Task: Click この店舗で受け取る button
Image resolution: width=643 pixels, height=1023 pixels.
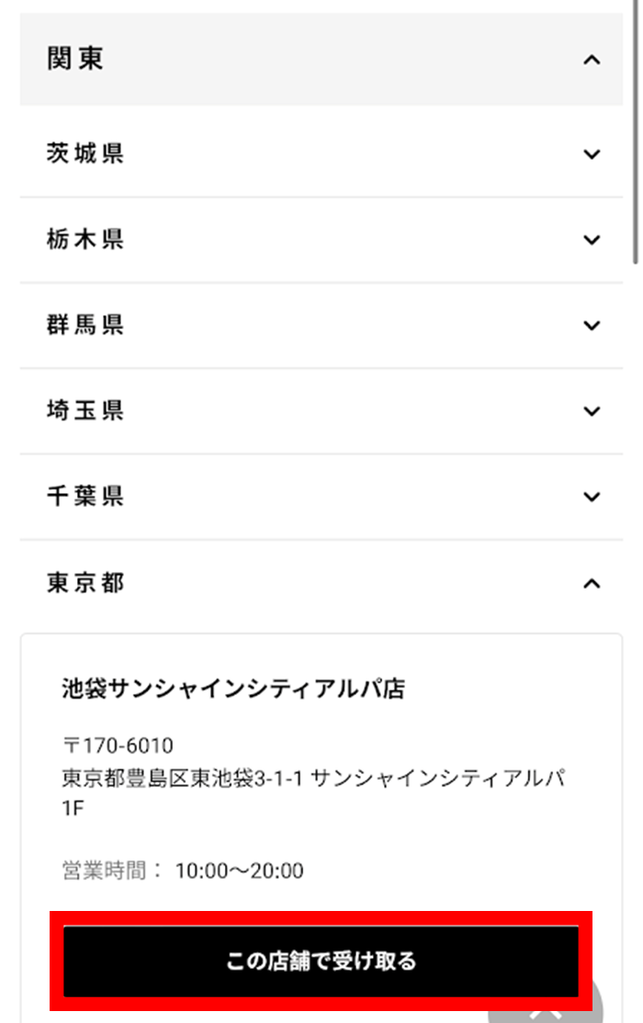Action: click(321, 961)
